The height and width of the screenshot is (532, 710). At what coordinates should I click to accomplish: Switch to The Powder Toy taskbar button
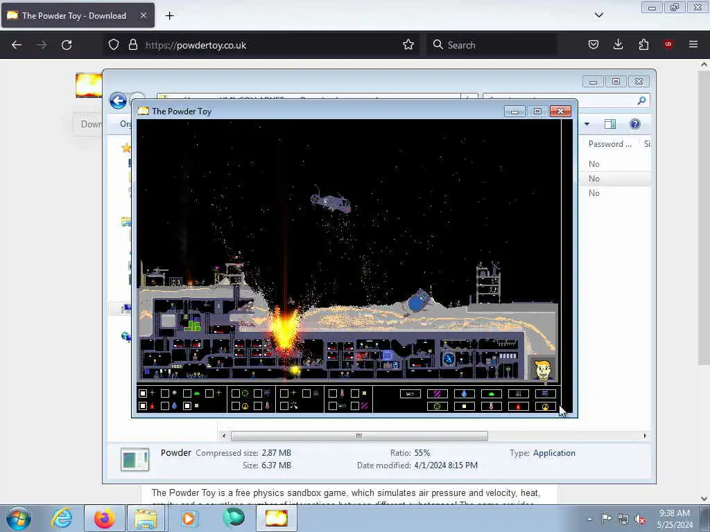(277, 518)
